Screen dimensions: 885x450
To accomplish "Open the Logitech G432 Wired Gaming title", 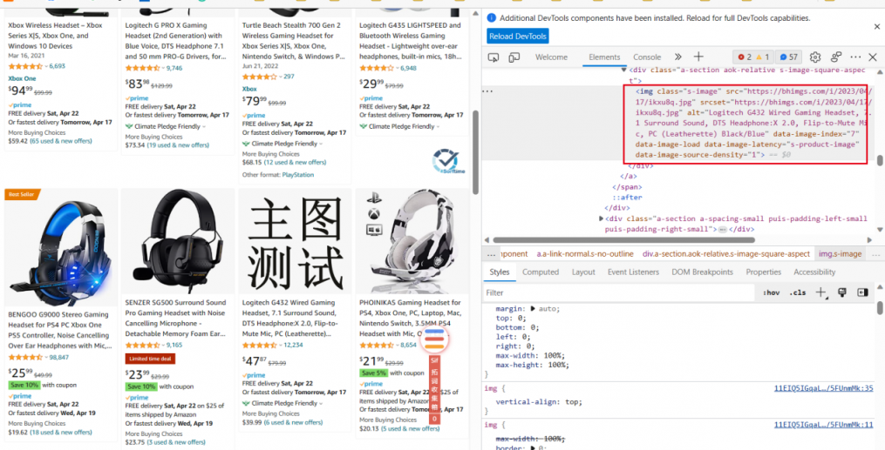I will pos(290,319).
